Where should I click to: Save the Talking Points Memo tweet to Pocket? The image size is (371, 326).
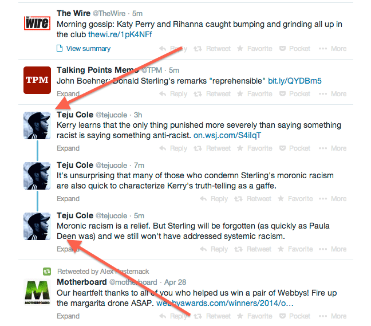click(295, 94)
